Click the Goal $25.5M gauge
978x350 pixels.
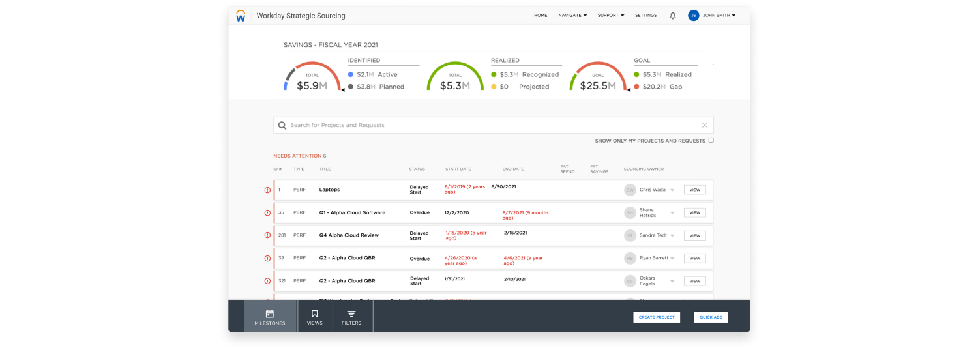click(x=598, y=77)
